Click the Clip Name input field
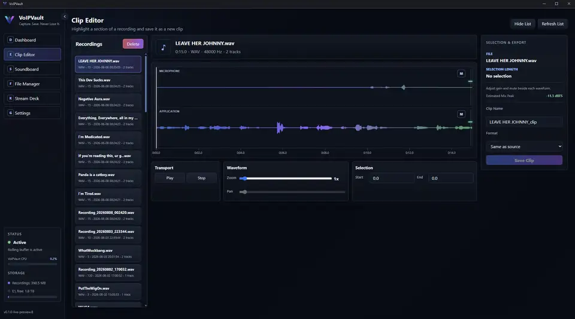 point(523,122)
